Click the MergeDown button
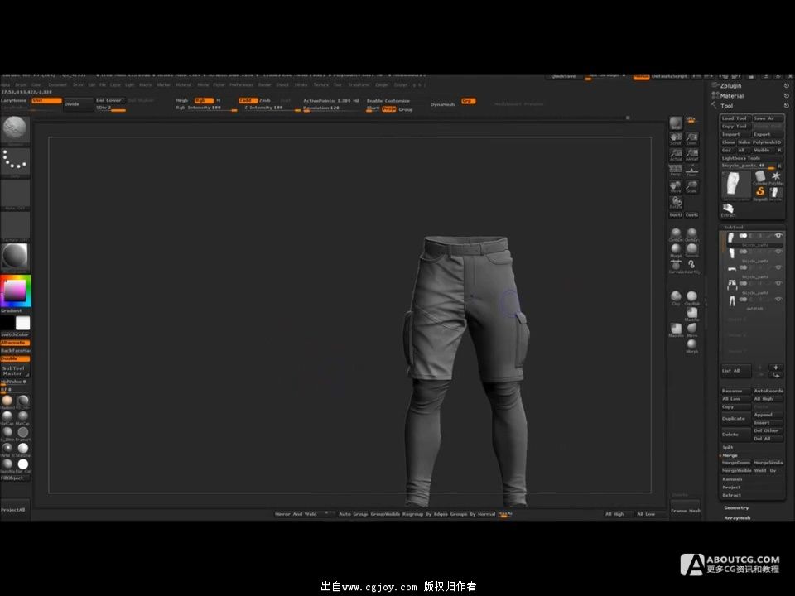The height and width of the screenshot is (596, 795). [x=736, y=463]
